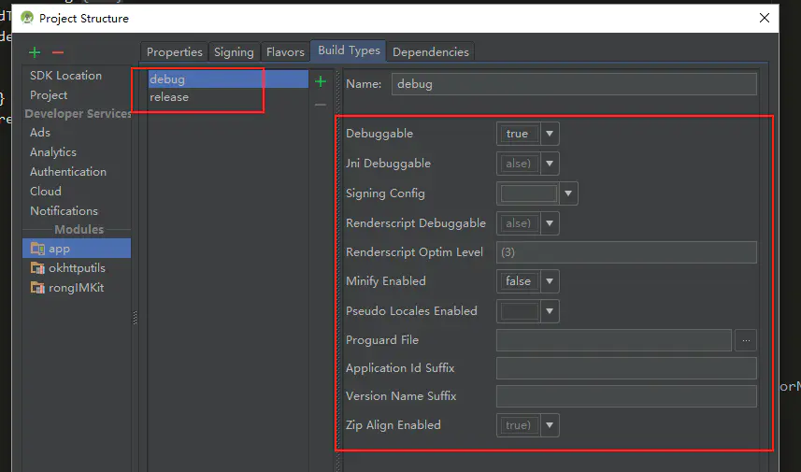The image size is (801, 472).
Task: Select the app module label
Action: 59,249
